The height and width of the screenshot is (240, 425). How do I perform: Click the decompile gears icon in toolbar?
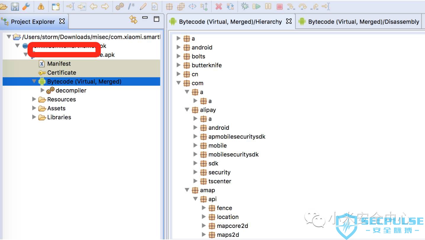(x=120, y=6)
